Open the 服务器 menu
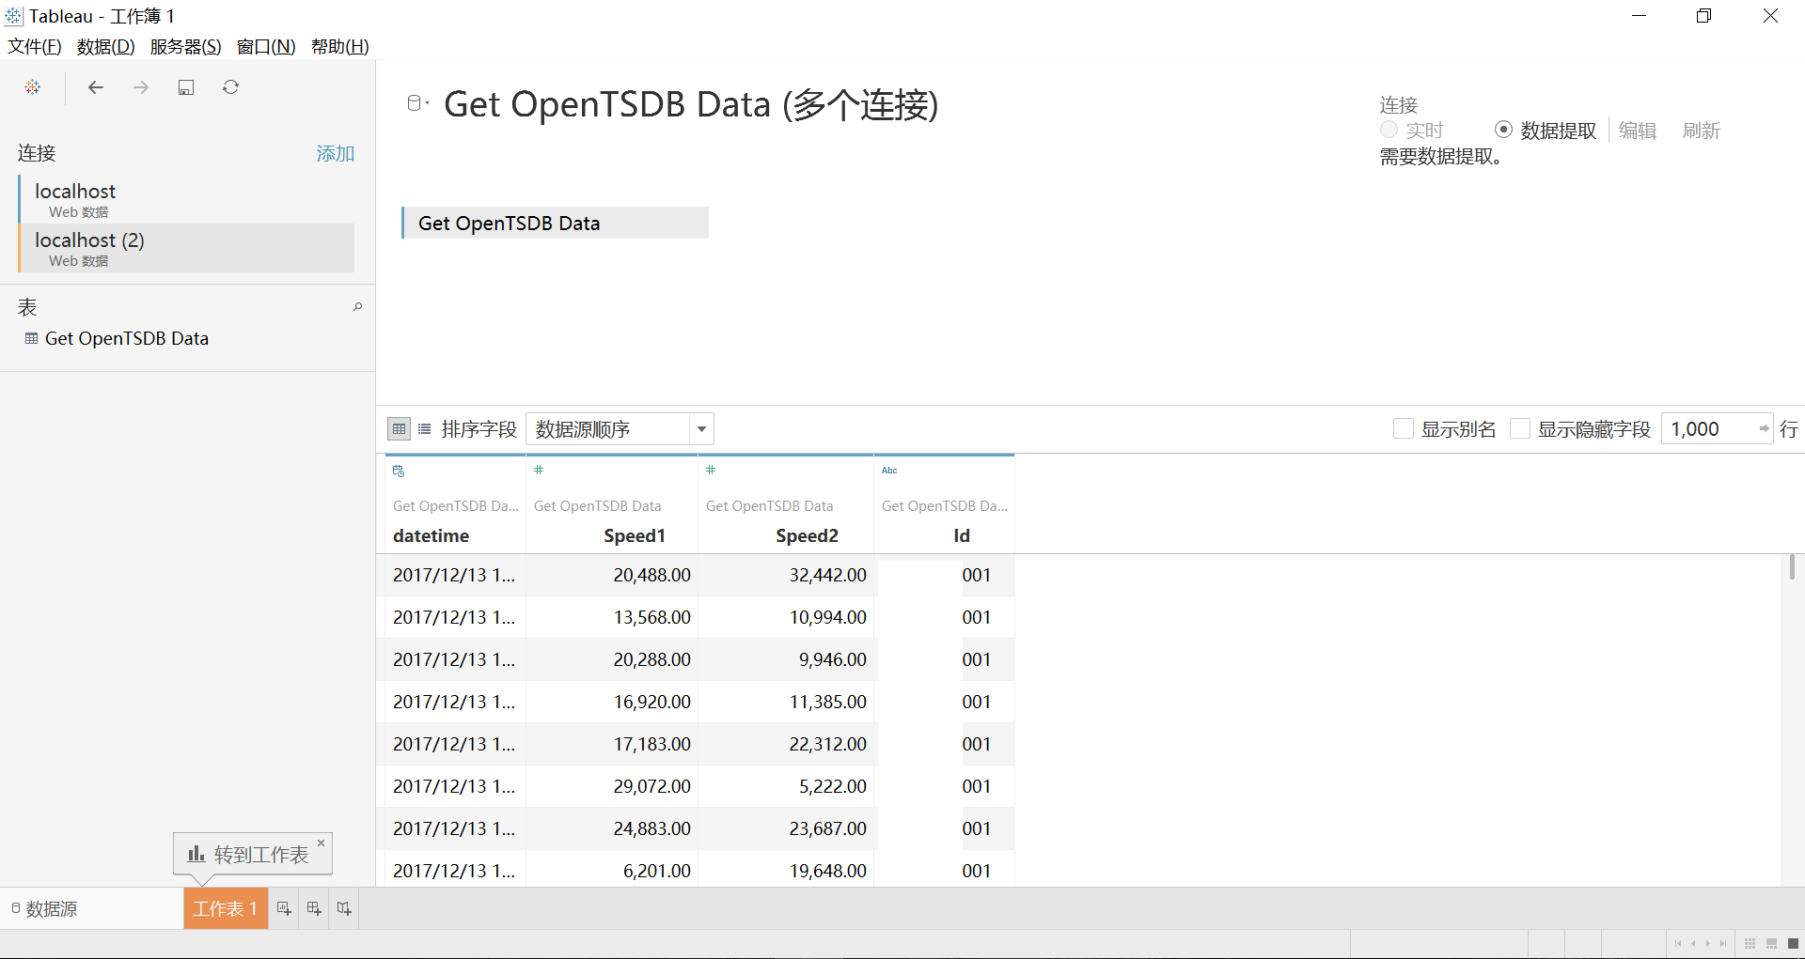 [x=185, y=47]
